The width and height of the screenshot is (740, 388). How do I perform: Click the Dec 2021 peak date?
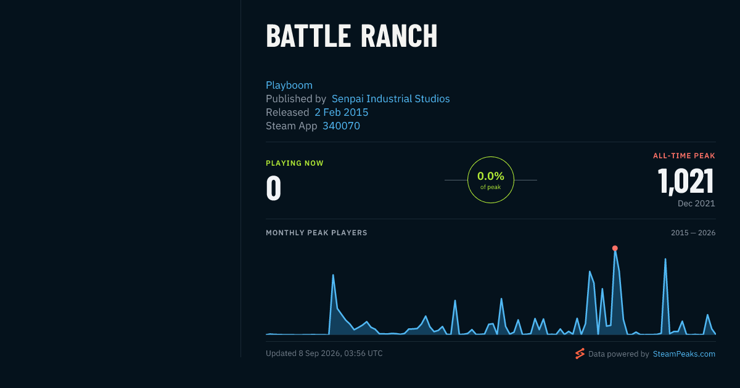click(696, 203)
